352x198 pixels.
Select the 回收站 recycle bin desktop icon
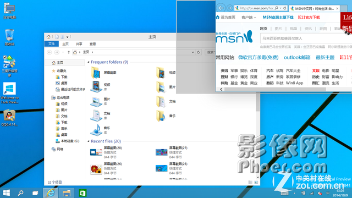click(10, 37)
